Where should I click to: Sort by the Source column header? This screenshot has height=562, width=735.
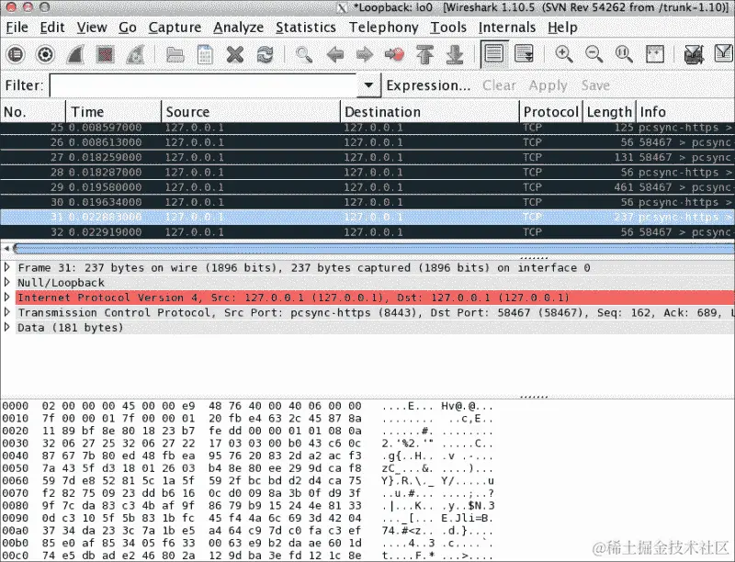(x=251, y=112)
